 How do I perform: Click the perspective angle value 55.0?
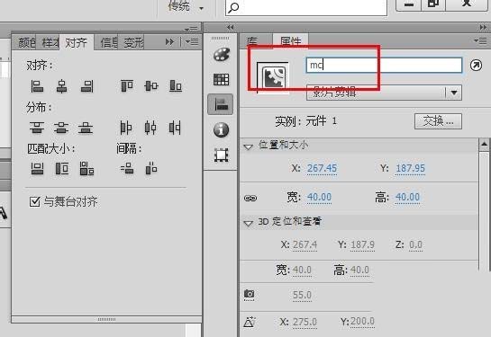(x=302, y=295)
